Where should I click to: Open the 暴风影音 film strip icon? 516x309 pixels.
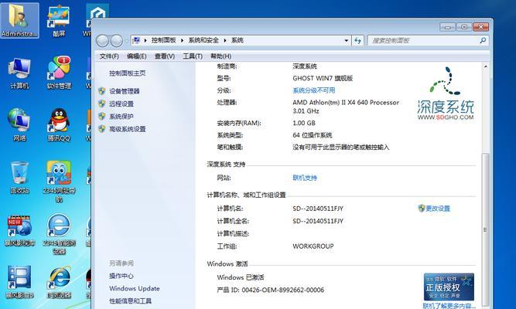[19, 282]
